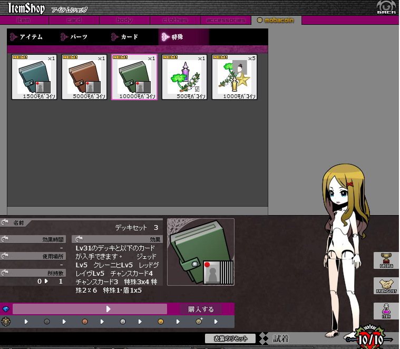
Task: Click the 10/10 heart emblem
Action: pos(370,338)
